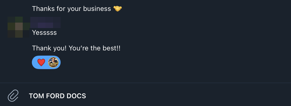Select the "Thanks for your business" message
This screenshot has width=291, height=106.
[x=72, y=9]
